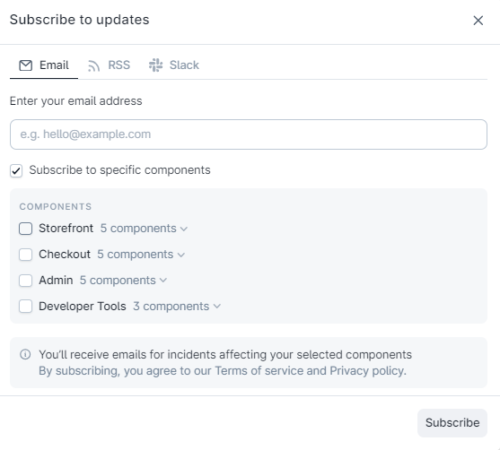This screenshot has height=450, width=500.
Task: Check the Storefront component checkbox
Action: (x=25, y=229)
